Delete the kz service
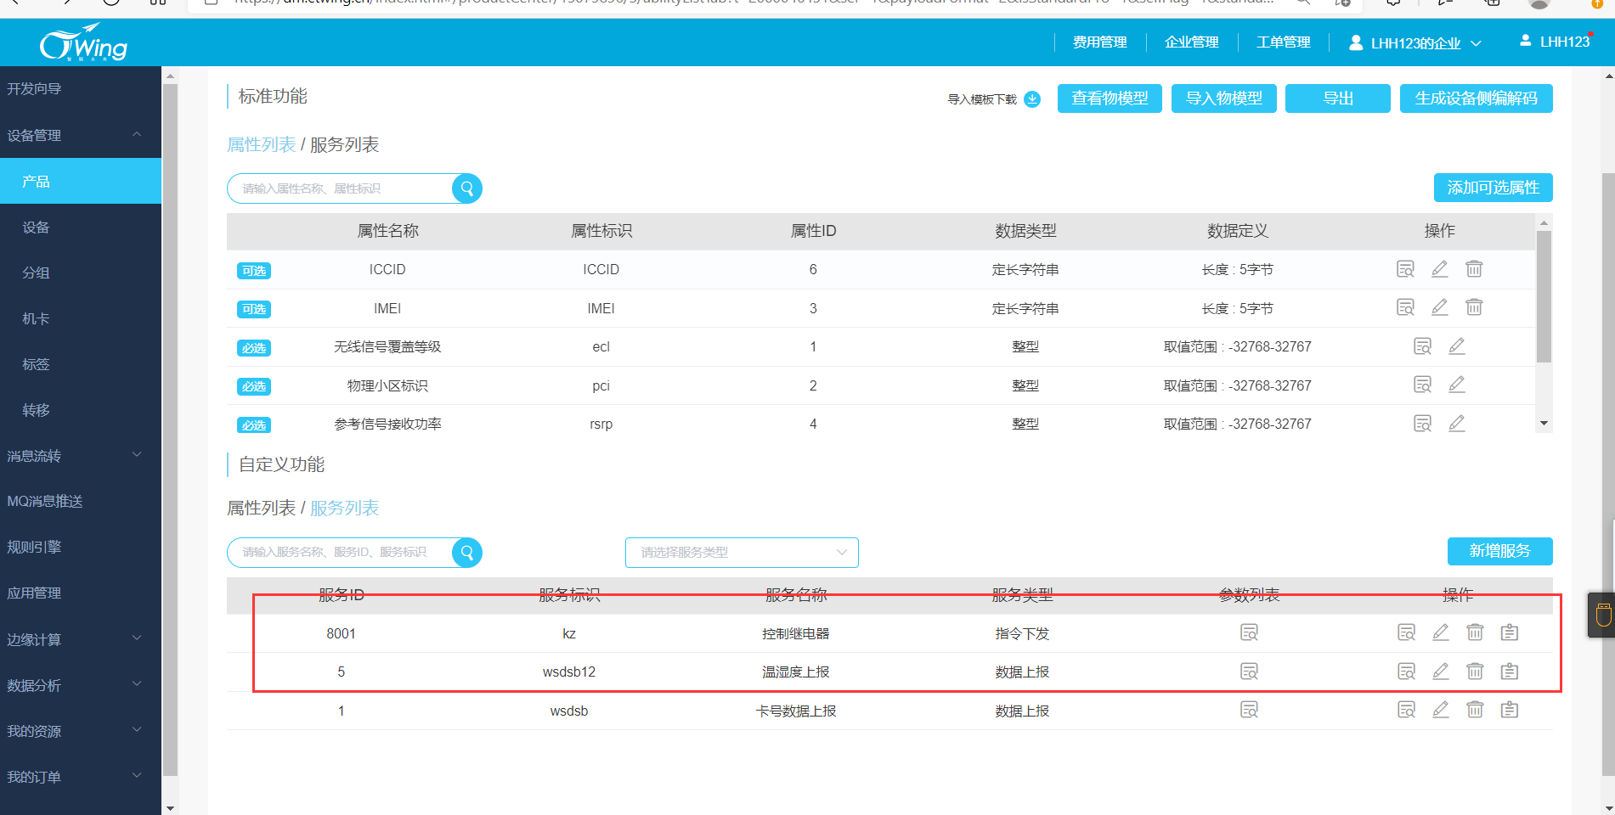This screenshot has height=815, width=1615. [x=1475, y=632]
